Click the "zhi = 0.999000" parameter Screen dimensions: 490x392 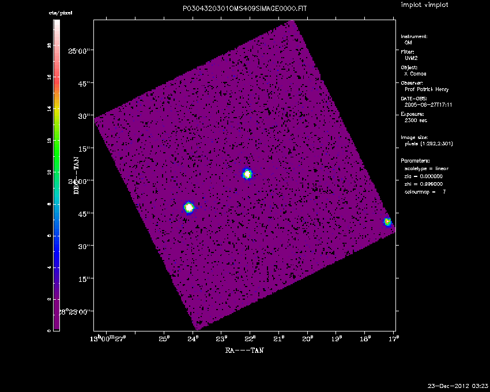(424, 184)
